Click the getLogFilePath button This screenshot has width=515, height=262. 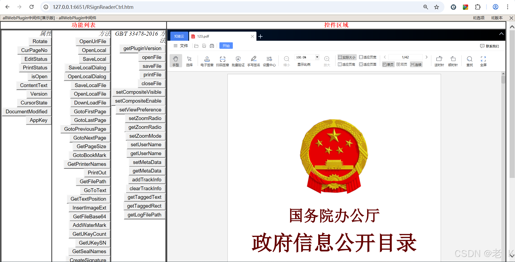(145, 215)
